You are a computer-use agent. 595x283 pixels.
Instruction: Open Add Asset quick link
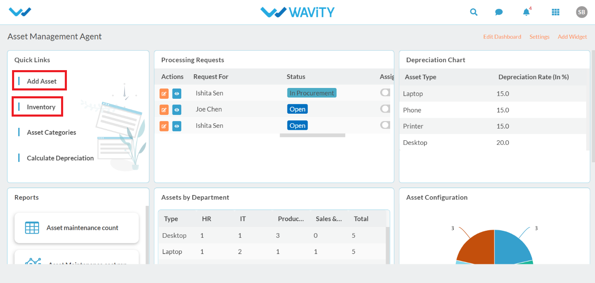click(42, 81)
